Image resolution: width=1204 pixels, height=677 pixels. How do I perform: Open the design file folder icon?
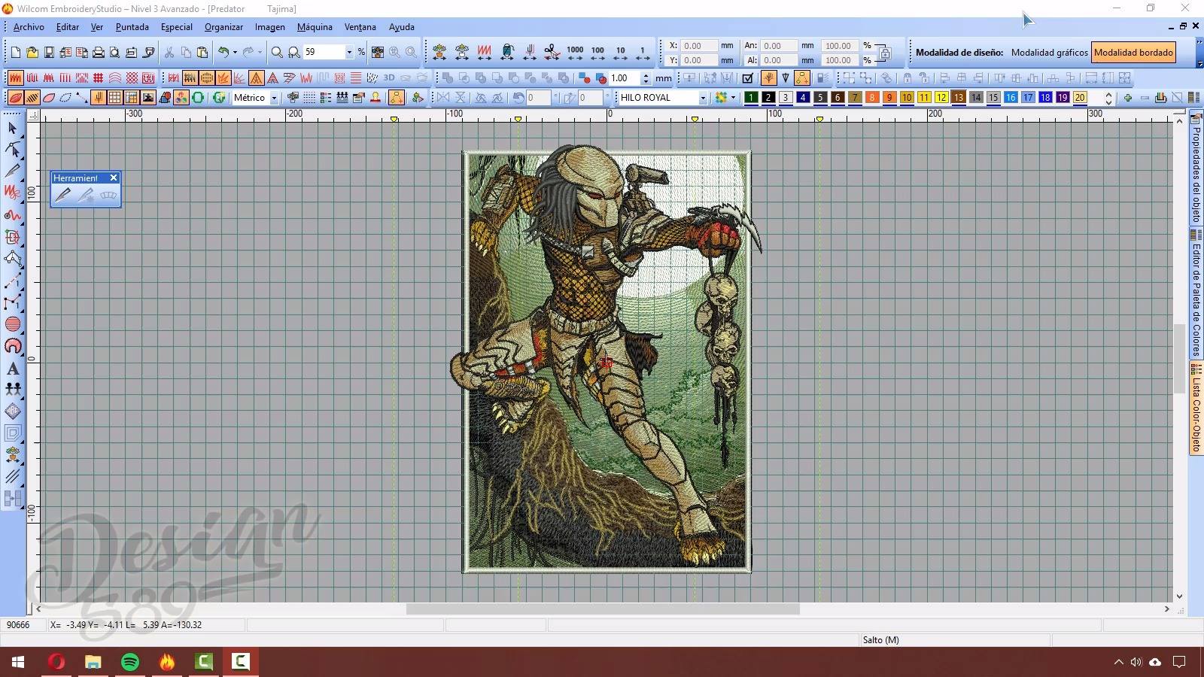click(x=32, y=52)
